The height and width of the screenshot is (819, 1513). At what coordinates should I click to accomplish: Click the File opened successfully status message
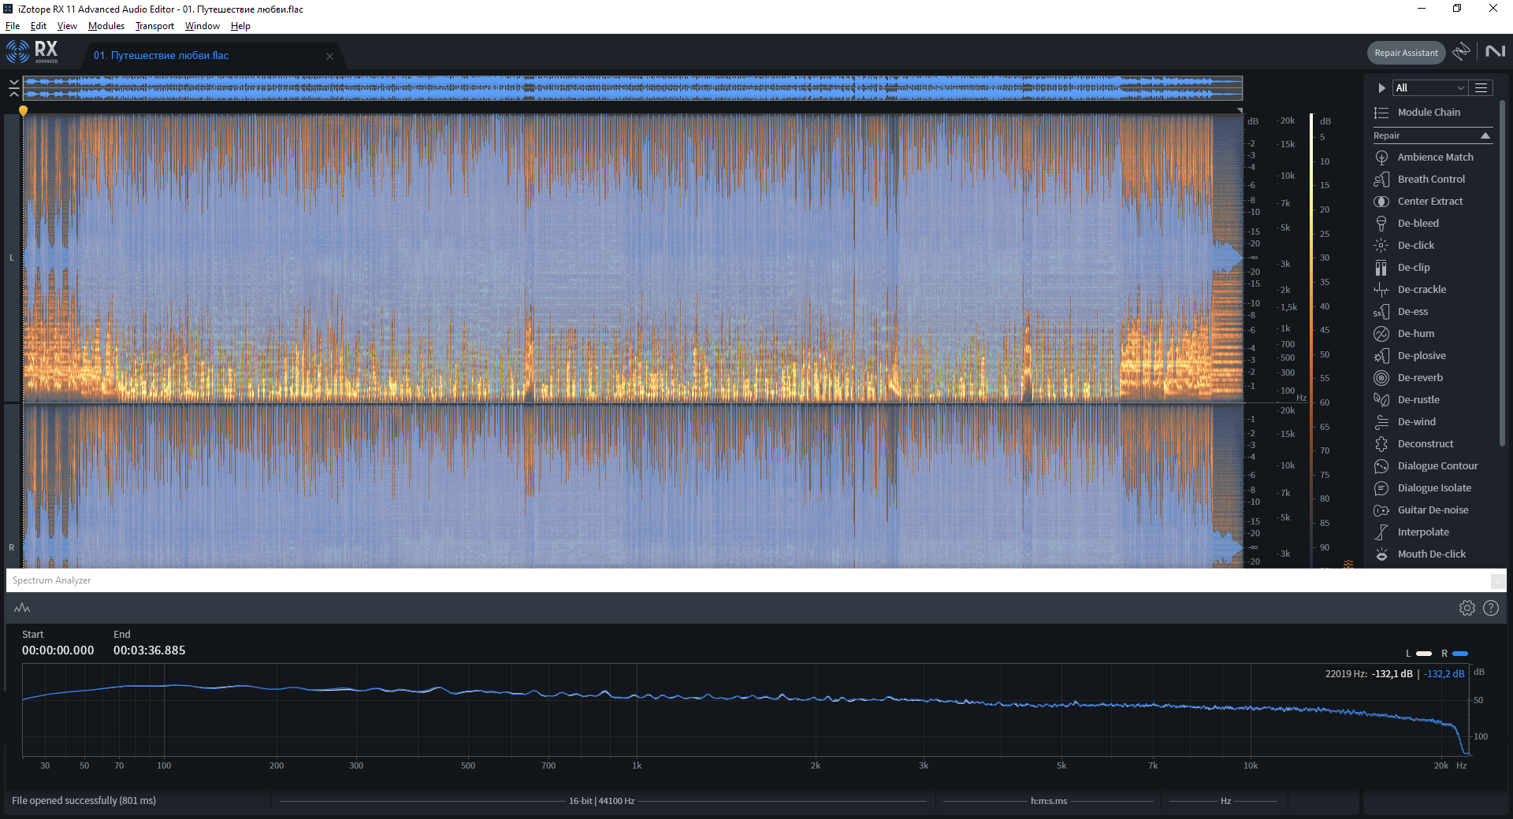[x=84, y=801]
